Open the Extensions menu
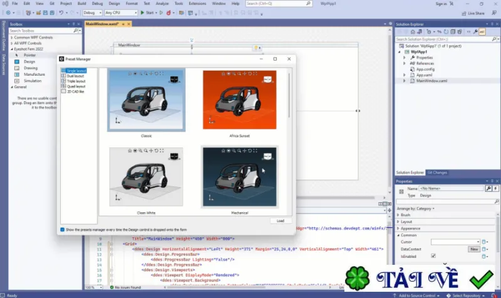501x298 pixels. pyautogui.click(x=197, y=4)
